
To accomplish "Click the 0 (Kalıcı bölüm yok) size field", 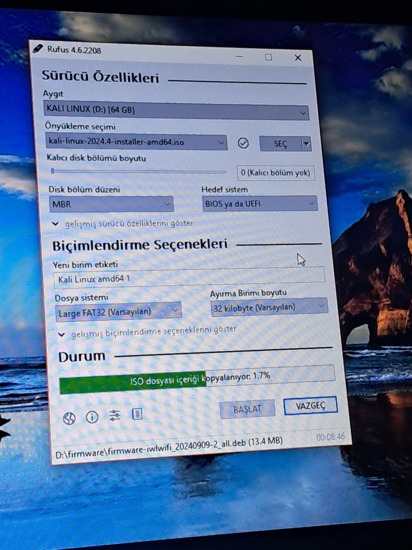I will (276, 173).
